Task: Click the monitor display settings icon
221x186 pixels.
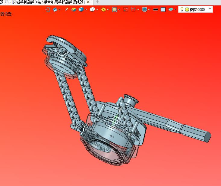Action: point(144,9)
